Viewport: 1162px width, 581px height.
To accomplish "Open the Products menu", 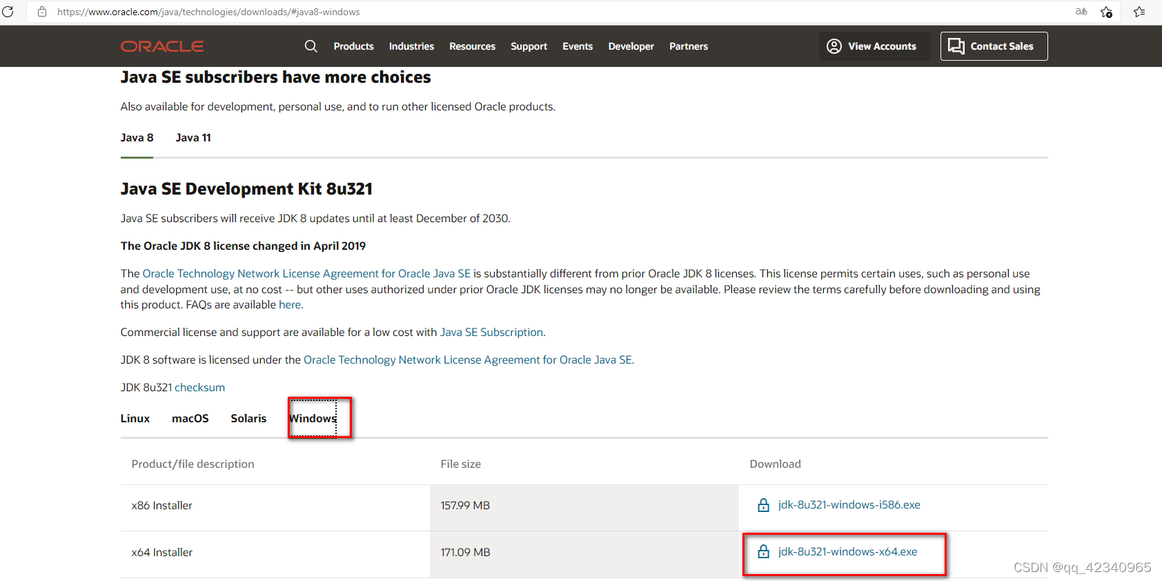I will (x=353, y=46).
